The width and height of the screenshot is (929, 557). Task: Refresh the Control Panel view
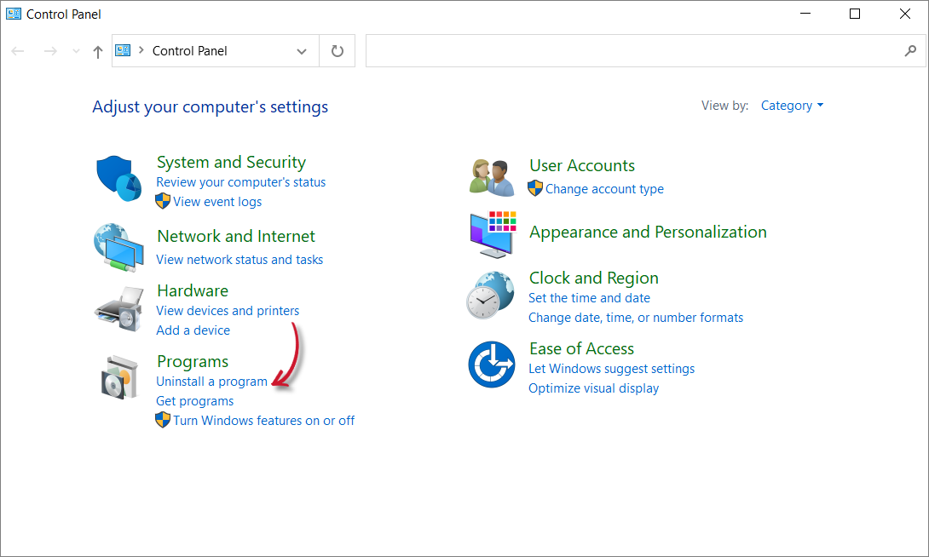(x=338, y=51)
